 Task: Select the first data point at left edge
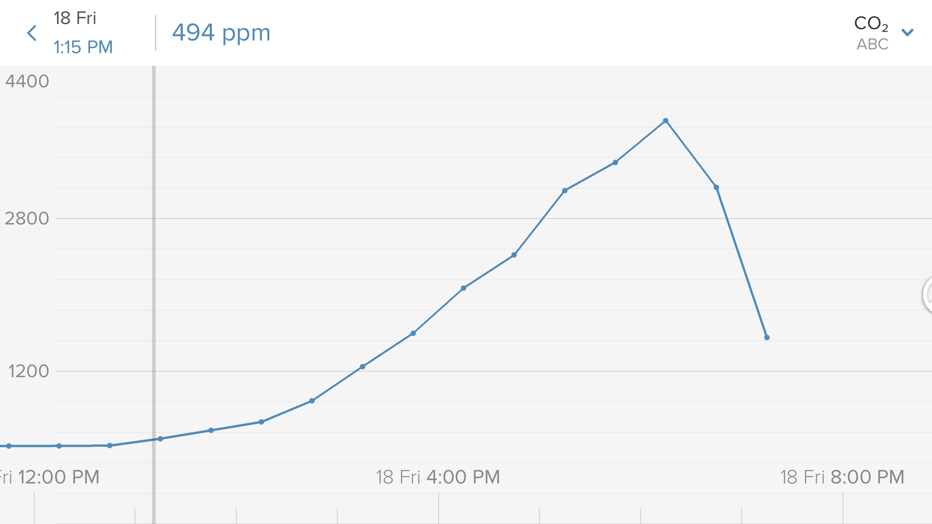pyautogui.click(x=8, y=446)
